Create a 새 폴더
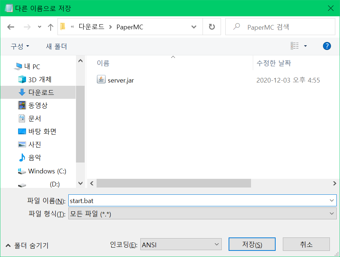Viewport: 340px width, 257px height. 56,46
